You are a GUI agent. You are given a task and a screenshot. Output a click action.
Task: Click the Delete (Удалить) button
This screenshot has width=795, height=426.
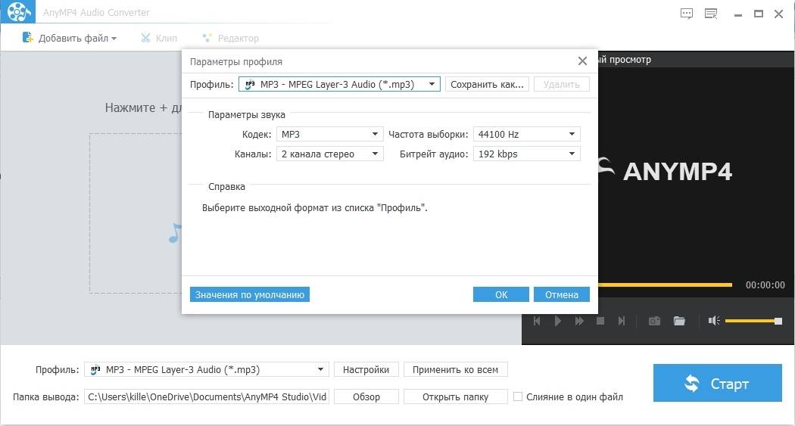click(561, 84)
